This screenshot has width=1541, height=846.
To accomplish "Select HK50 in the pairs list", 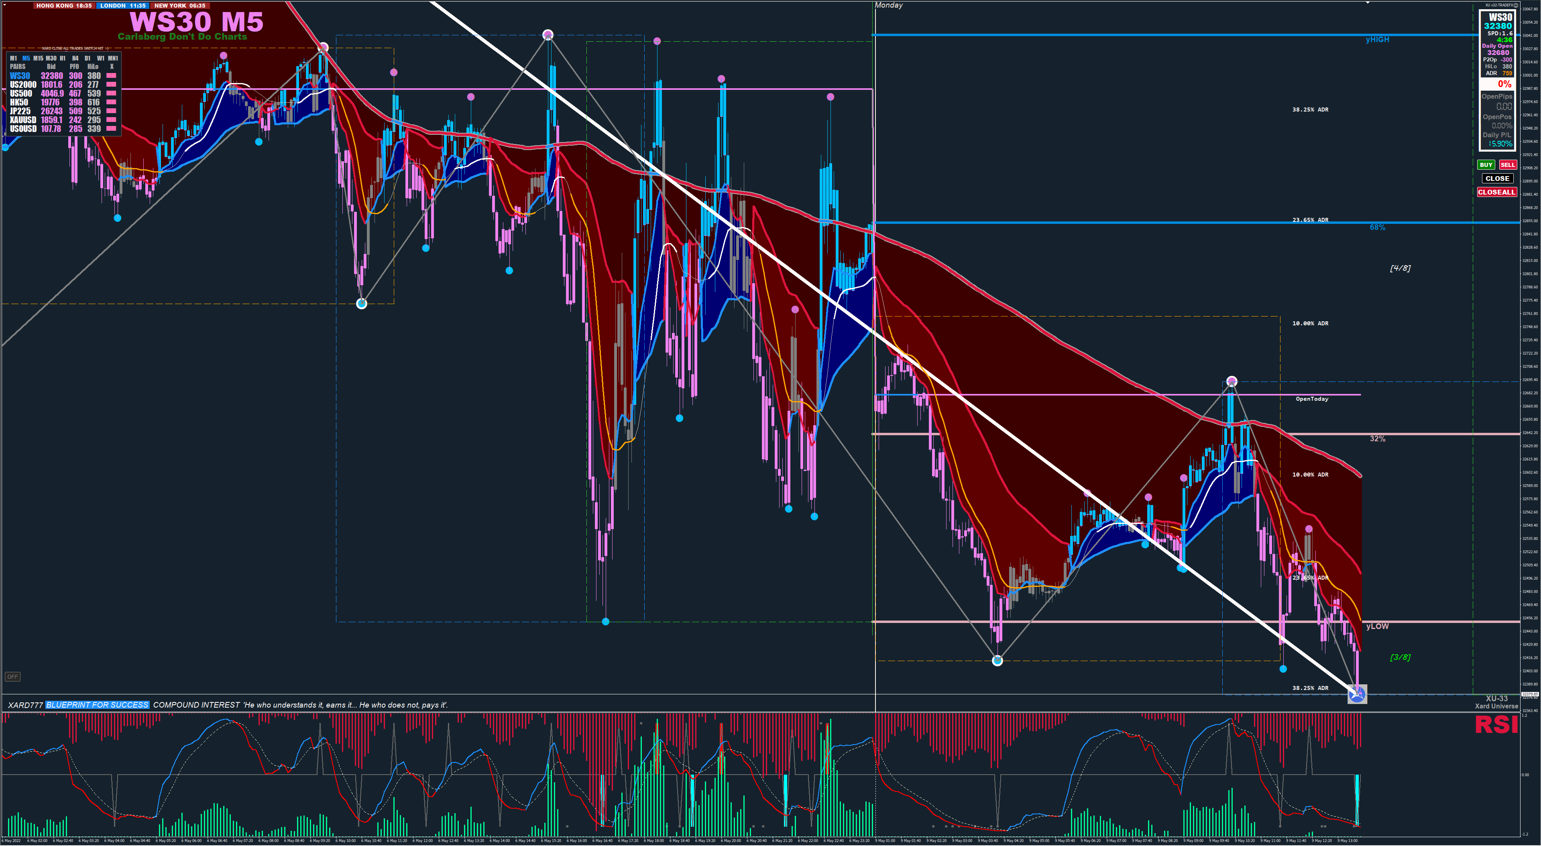I will [x=19, y=102].
